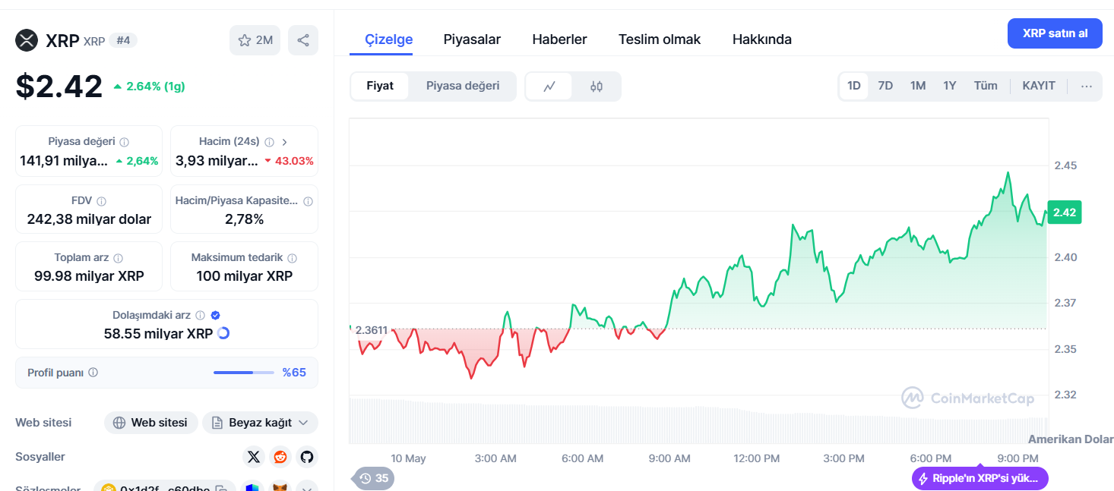Open the Hakkında tab
Screen dimensions: 1114x491
pos(762,39)
